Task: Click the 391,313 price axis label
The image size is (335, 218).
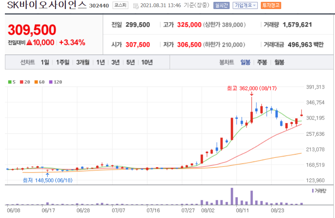Action: click(315, 87)
